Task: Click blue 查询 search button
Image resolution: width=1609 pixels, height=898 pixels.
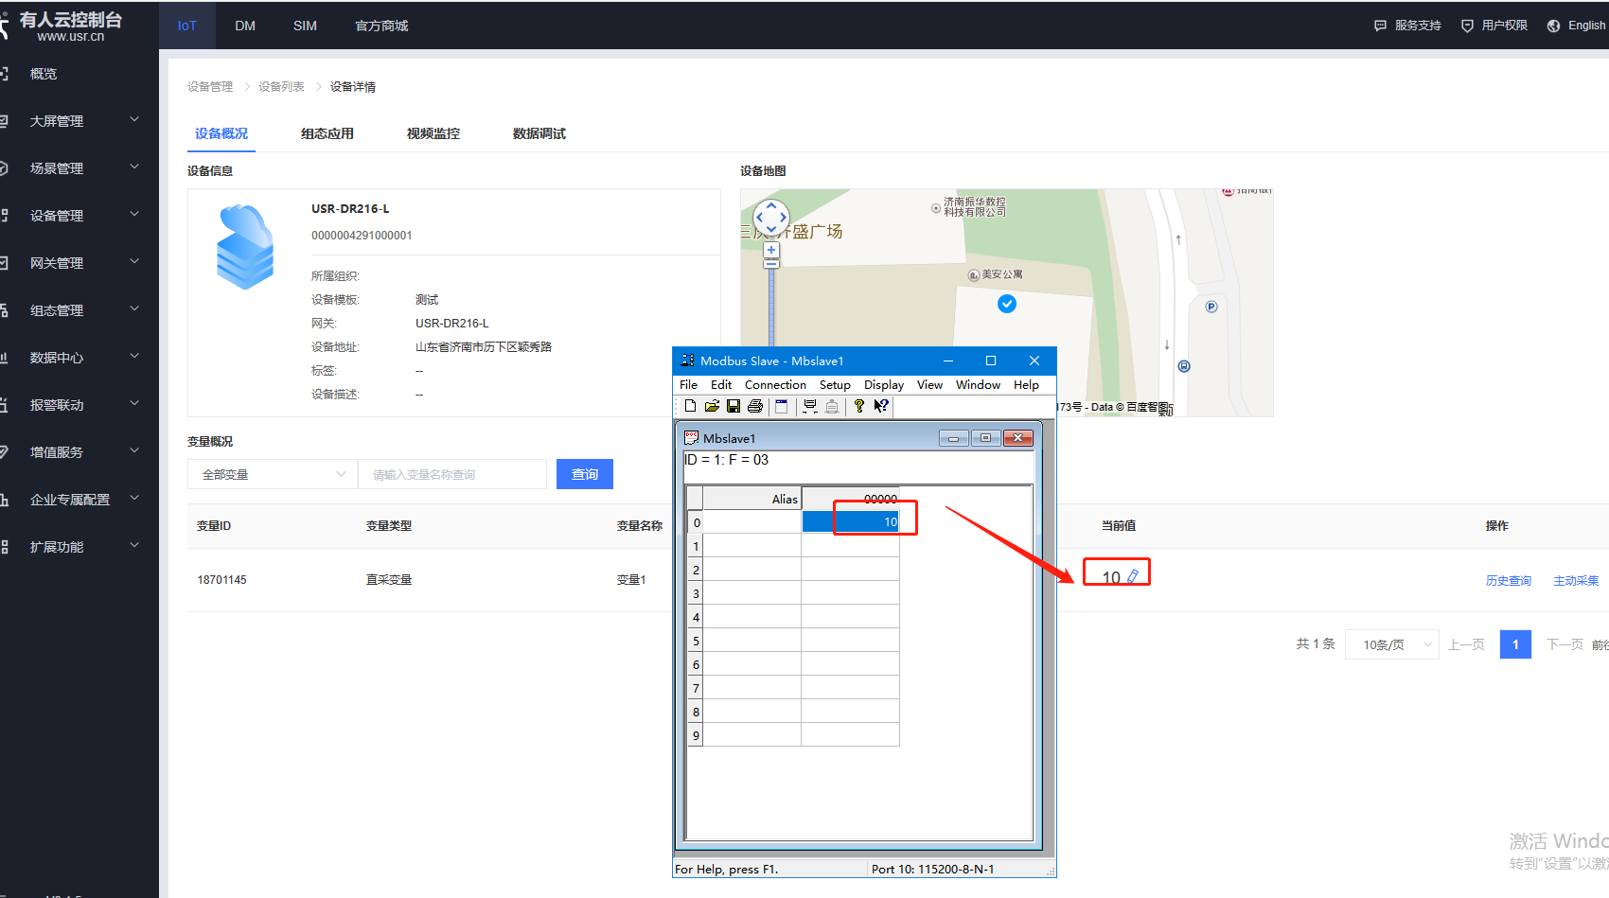Action: coord(585,474)
